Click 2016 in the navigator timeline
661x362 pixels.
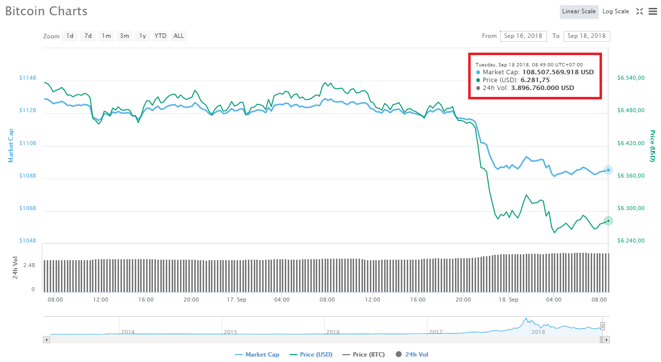pyautogui.click(x=333, y=332)
